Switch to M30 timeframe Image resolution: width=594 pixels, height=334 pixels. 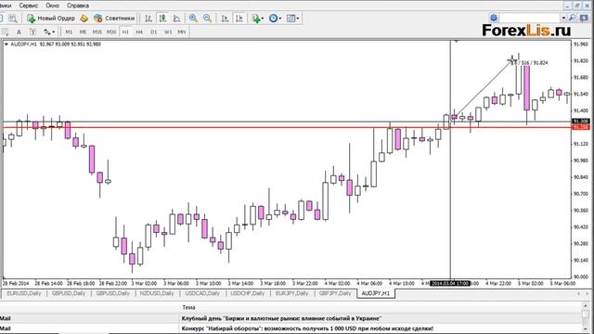pyautogui.click(x=111, y=32)
